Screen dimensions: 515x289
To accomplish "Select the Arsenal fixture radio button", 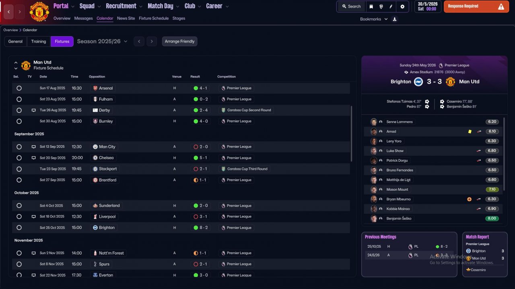I will [x=19, y=88].
